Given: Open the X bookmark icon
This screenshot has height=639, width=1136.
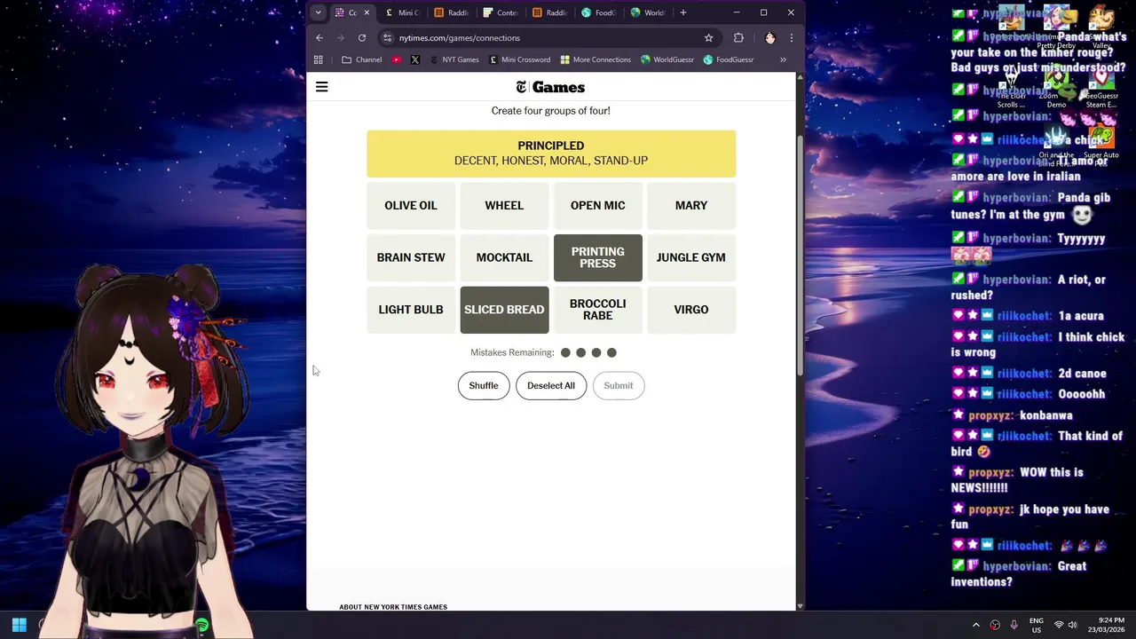Looking at the screenshot, I should pos(415,59).
